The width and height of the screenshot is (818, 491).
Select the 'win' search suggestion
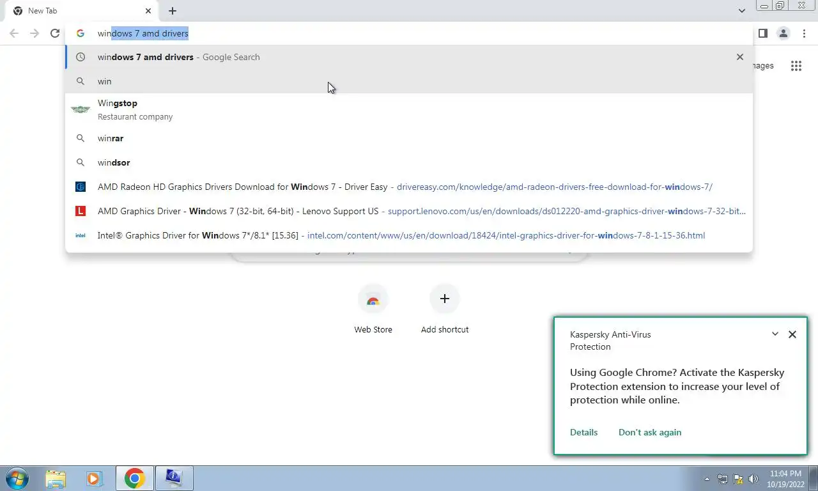tap(409, 81)
